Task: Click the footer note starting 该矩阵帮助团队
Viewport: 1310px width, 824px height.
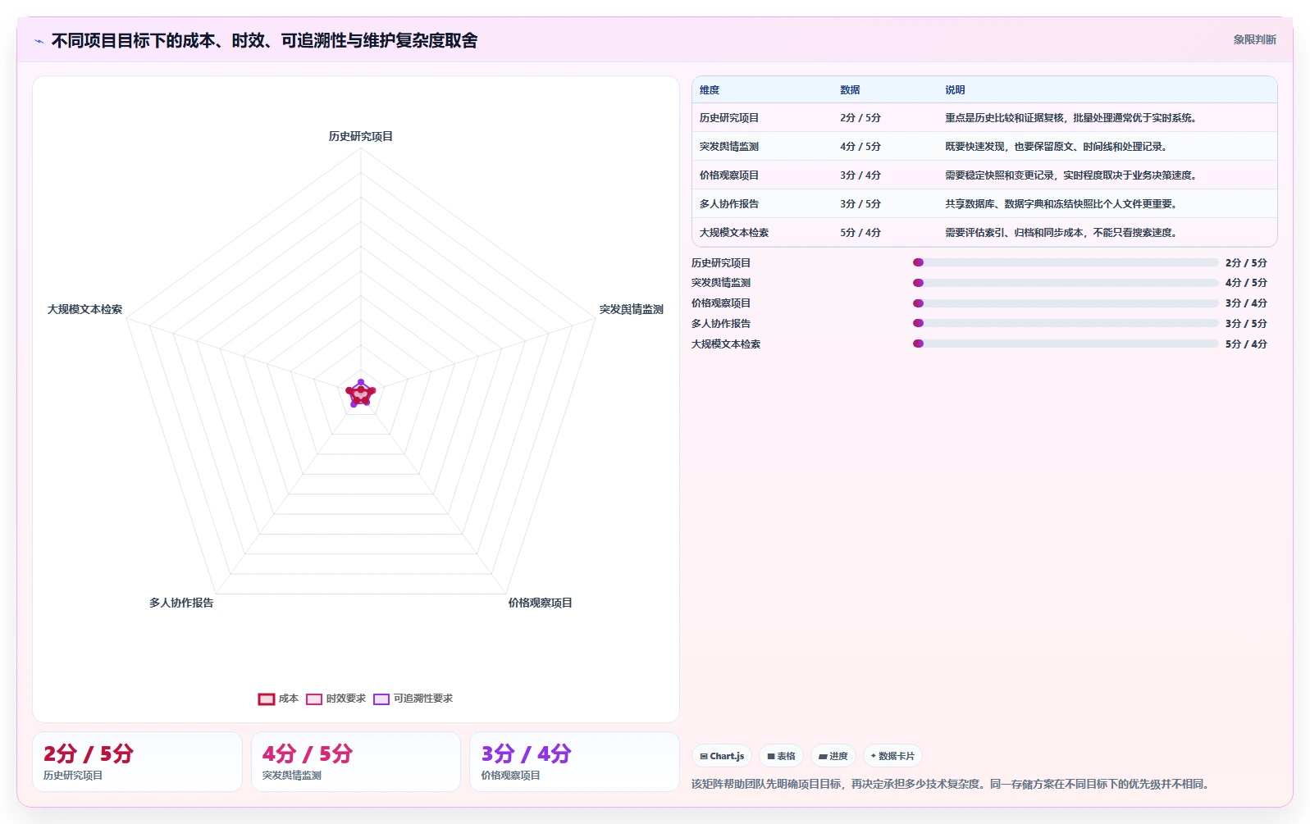Action: (x=952, y=785)
